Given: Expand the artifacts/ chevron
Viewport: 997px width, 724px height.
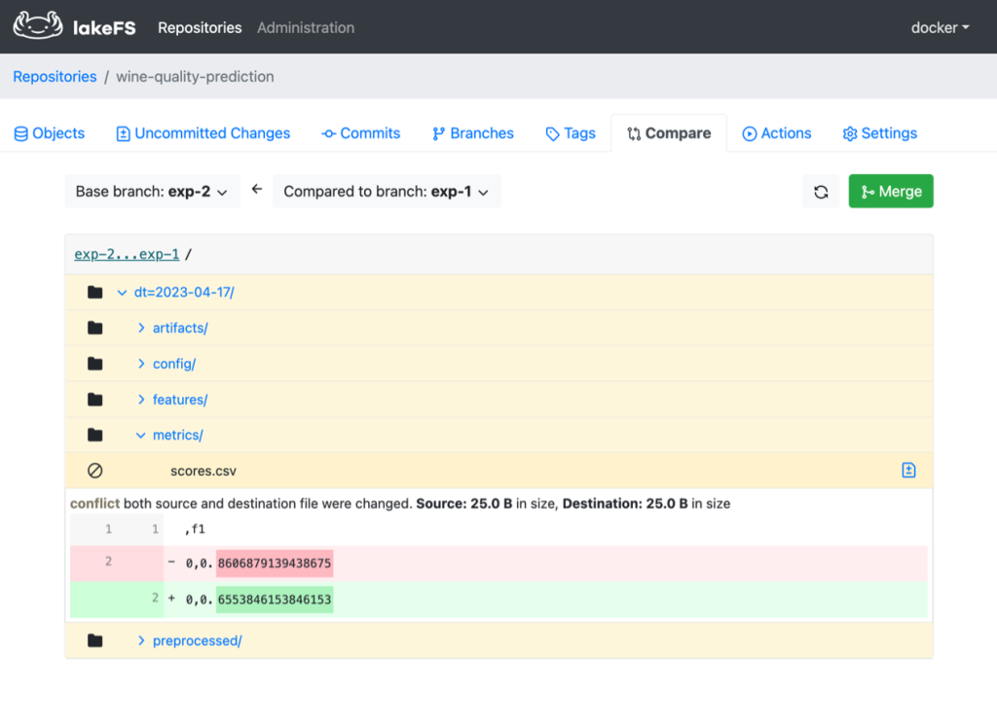Looking at the screenshot, I should 141,328.
